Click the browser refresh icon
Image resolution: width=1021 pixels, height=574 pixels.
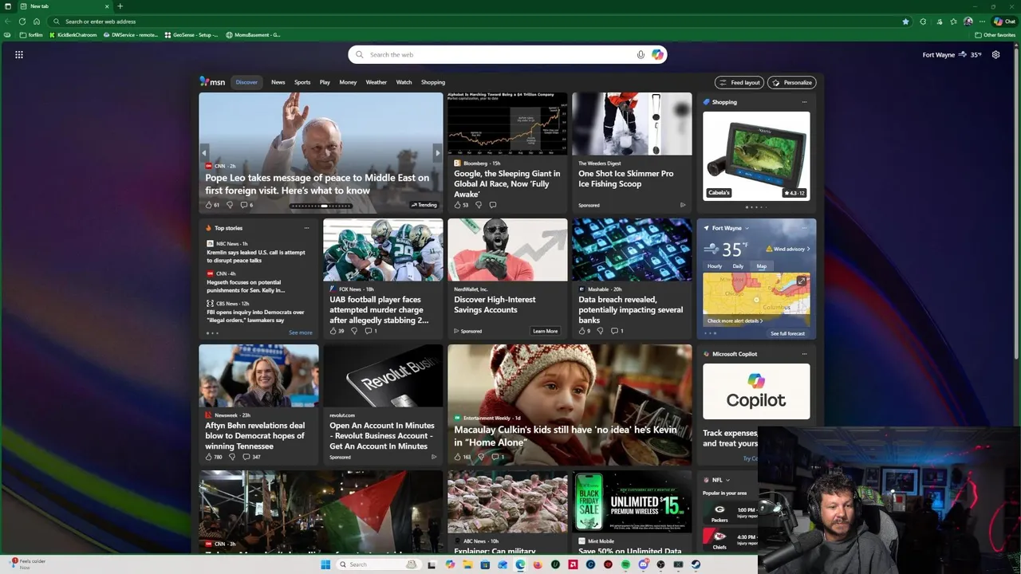pyautogui.click(x=22, y=22)
